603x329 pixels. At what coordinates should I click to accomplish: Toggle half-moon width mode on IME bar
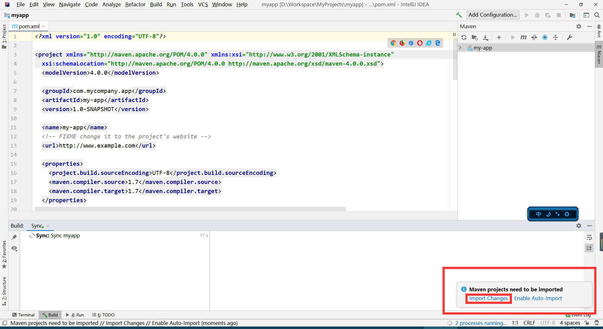tap(548, 214)
